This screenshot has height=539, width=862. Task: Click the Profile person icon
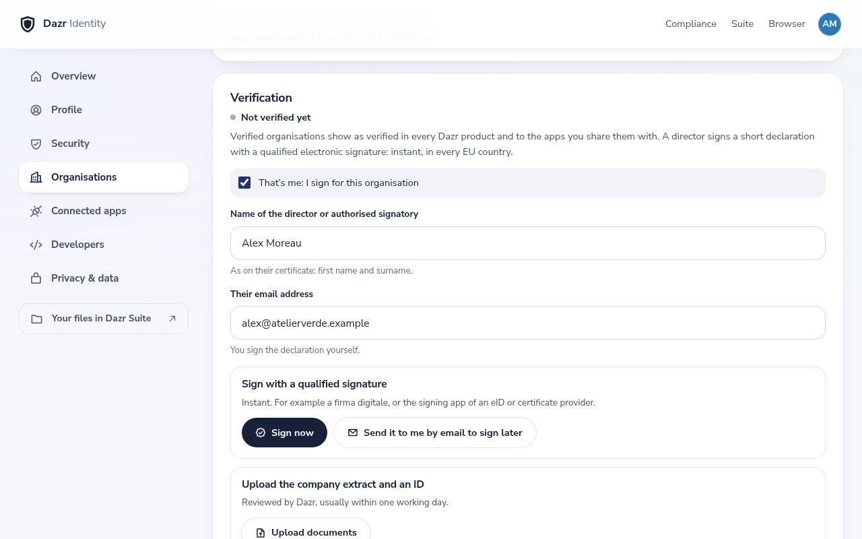(x=36, y=110)
